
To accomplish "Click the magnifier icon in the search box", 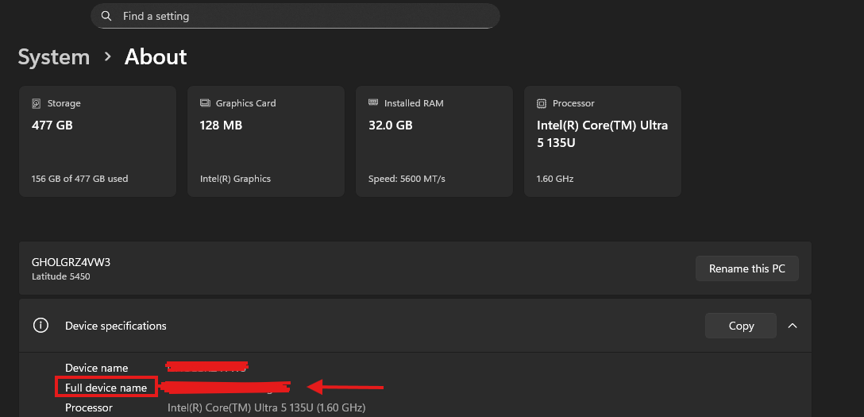I will click(107, 16).
